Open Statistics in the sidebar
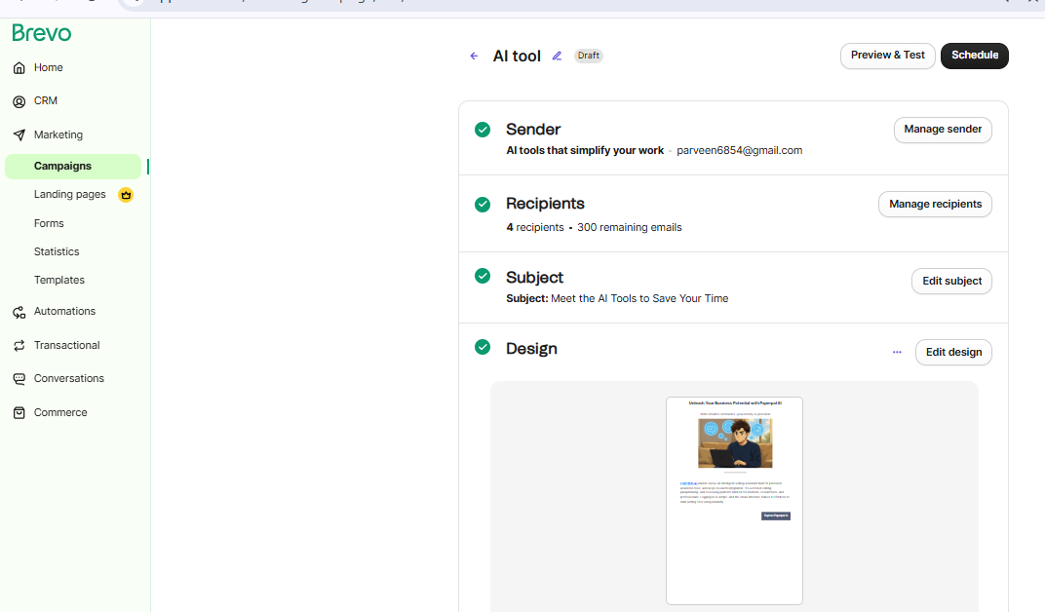The image size is (1045, 612). pyautogui.click(x=57, y=251)
